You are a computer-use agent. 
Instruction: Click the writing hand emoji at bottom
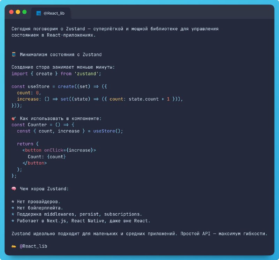tap(14, 246)
